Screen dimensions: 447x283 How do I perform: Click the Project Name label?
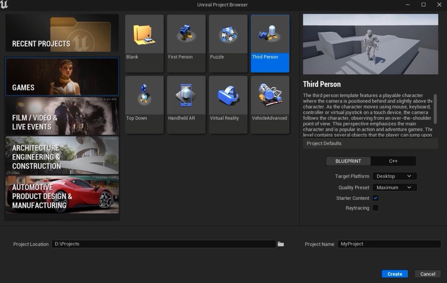[x=320, y=244]
